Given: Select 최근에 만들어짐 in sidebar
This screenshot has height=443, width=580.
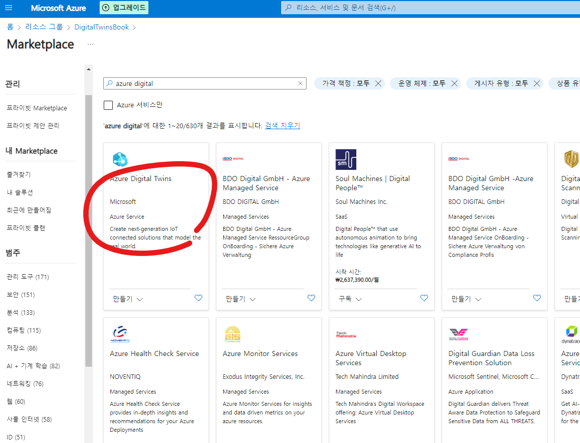Looking at the screenshot, I should pyautogui.click(x=29, y=210).
